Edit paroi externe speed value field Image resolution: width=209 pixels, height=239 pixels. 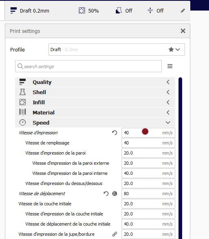pos(148,163)
